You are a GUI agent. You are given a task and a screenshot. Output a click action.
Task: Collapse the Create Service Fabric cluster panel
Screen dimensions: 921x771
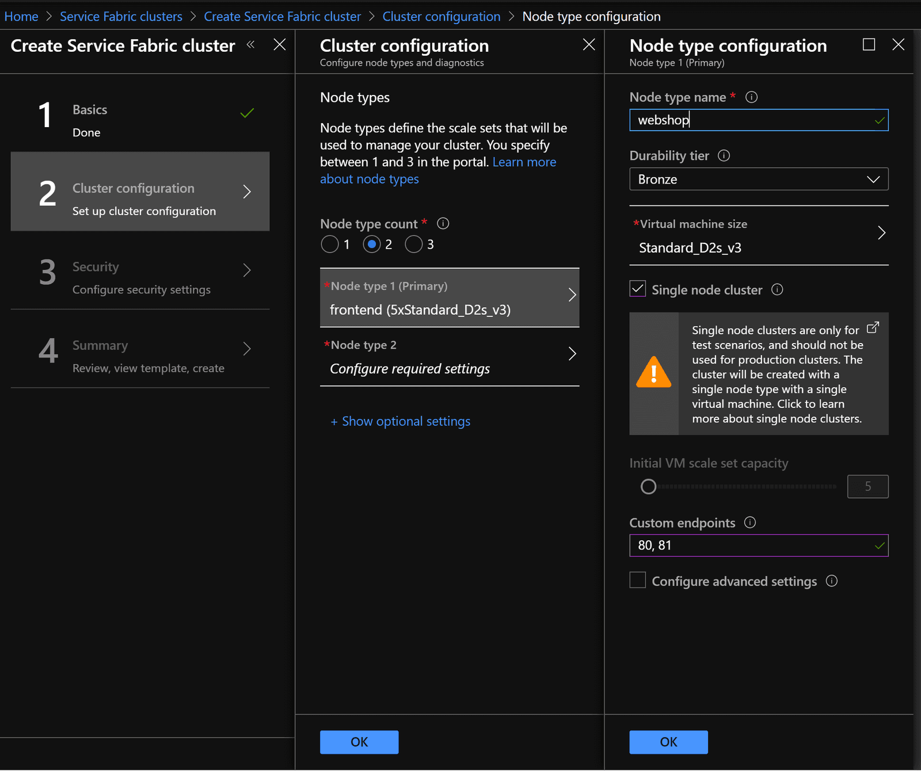click(x=250, y=44)
